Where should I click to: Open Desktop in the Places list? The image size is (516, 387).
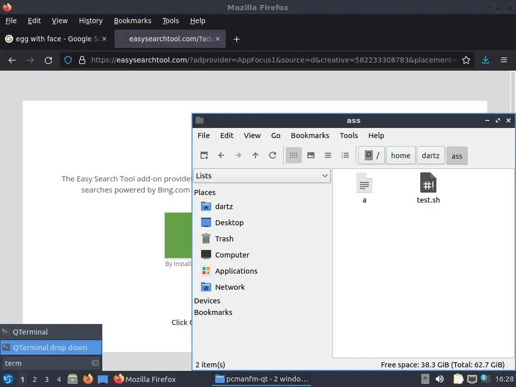pos(222,222)
